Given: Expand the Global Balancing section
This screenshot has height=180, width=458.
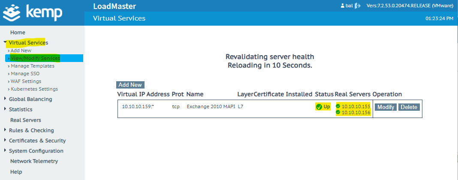Looking at the screenshot, I should (x=5, y=99).
